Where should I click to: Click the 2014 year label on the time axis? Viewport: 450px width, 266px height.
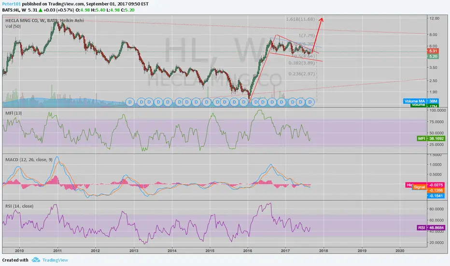(x=172, y=251)
